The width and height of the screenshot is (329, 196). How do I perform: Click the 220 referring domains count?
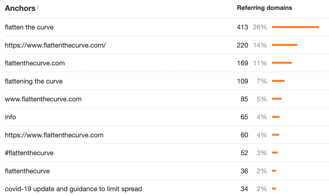[x=242, y=45]
